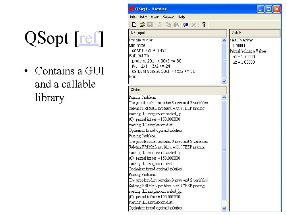Click the Help question mark toolbar icon
The image size is (286, 215).
[x=204, y=25]
